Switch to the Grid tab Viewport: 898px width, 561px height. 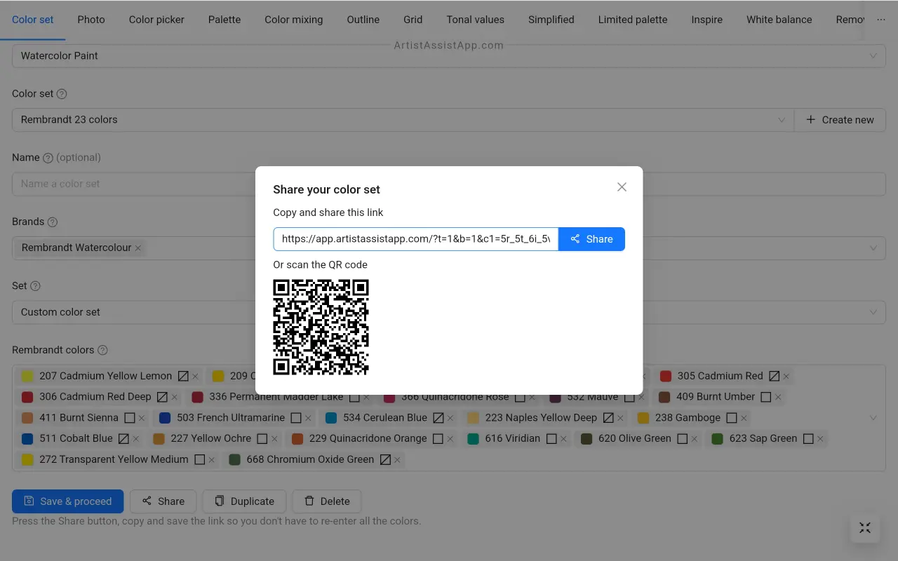tap(413, 20)
